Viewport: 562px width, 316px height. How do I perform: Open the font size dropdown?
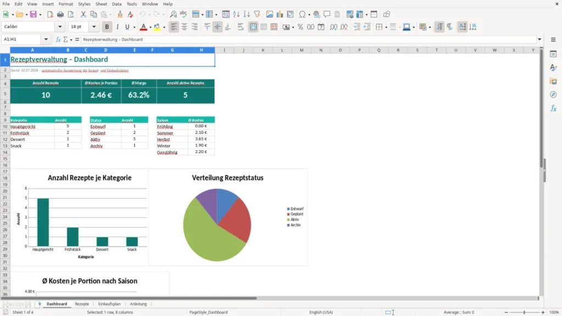point(94,27)
